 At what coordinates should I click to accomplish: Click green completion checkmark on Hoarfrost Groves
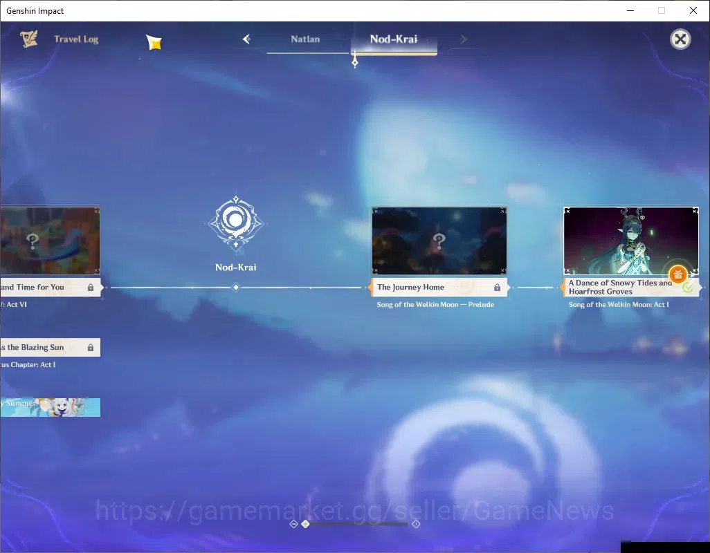(x=688, y=288)
